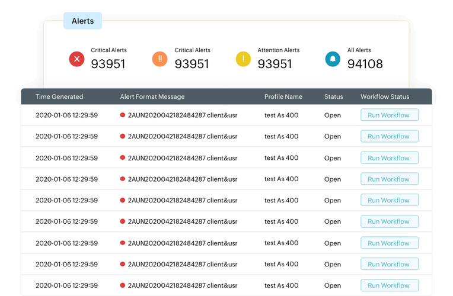Click the orange double-exclamation Critical Alerts icon
Viewport: 453px width, 296px height.
pyautogui.click(x=160, y=59)
